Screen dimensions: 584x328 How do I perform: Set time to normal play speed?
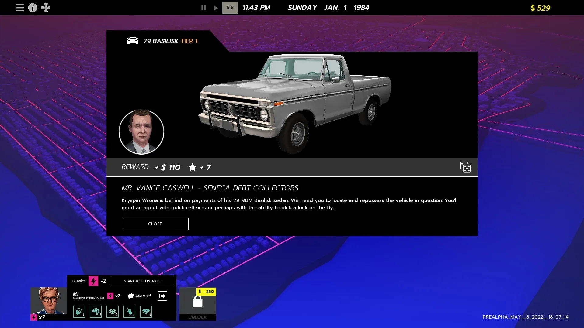[216, 8]
